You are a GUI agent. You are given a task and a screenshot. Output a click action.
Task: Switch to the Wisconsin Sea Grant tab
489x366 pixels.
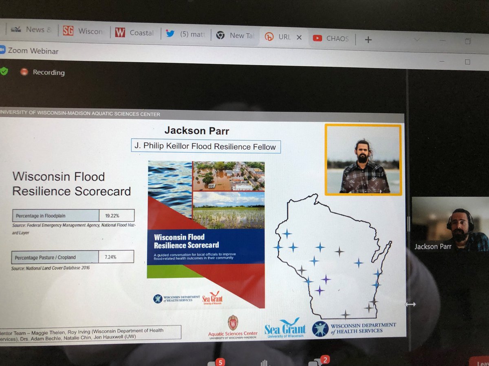(x=84, y=31)
